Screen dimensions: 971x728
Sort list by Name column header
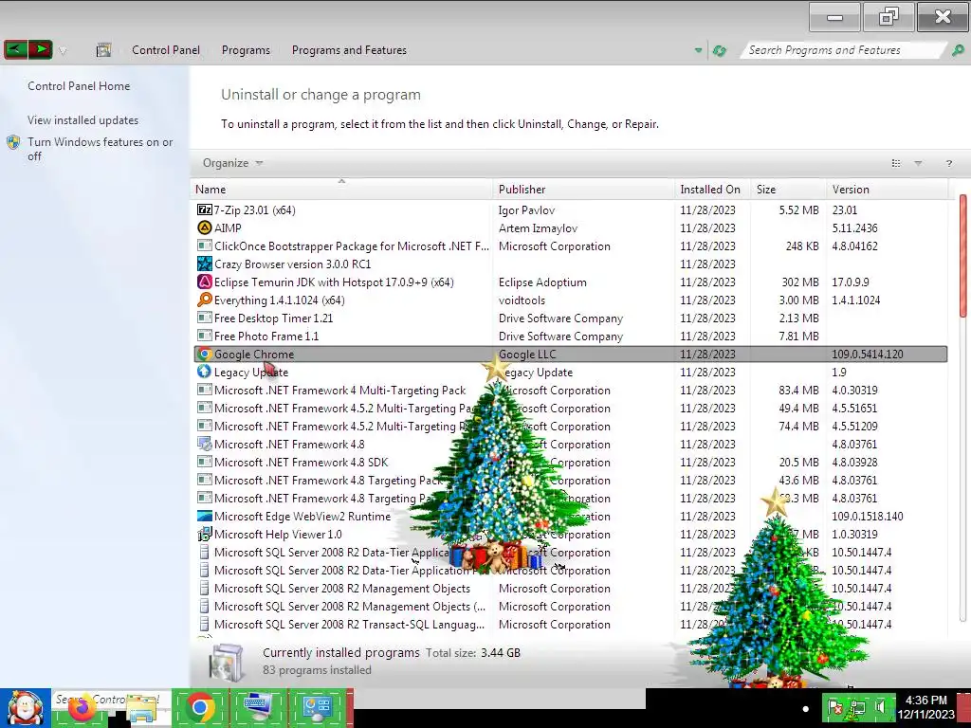coord(341,190)
